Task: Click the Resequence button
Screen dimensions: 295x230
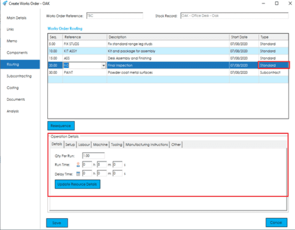Action: 61,126
